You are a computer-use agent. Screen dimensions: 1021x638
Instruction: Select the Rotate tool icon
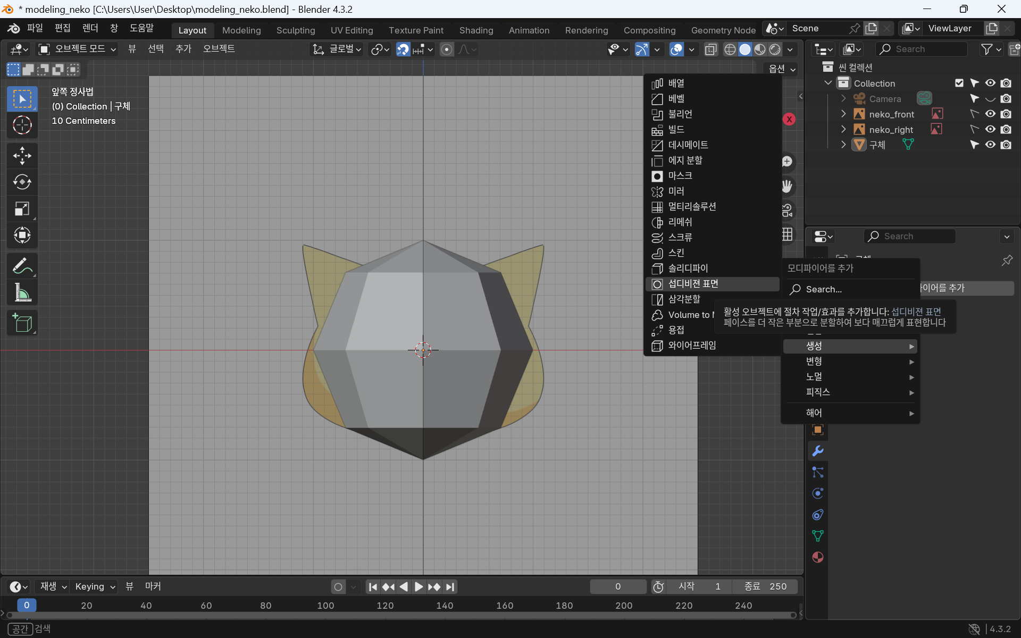point(22,182)
